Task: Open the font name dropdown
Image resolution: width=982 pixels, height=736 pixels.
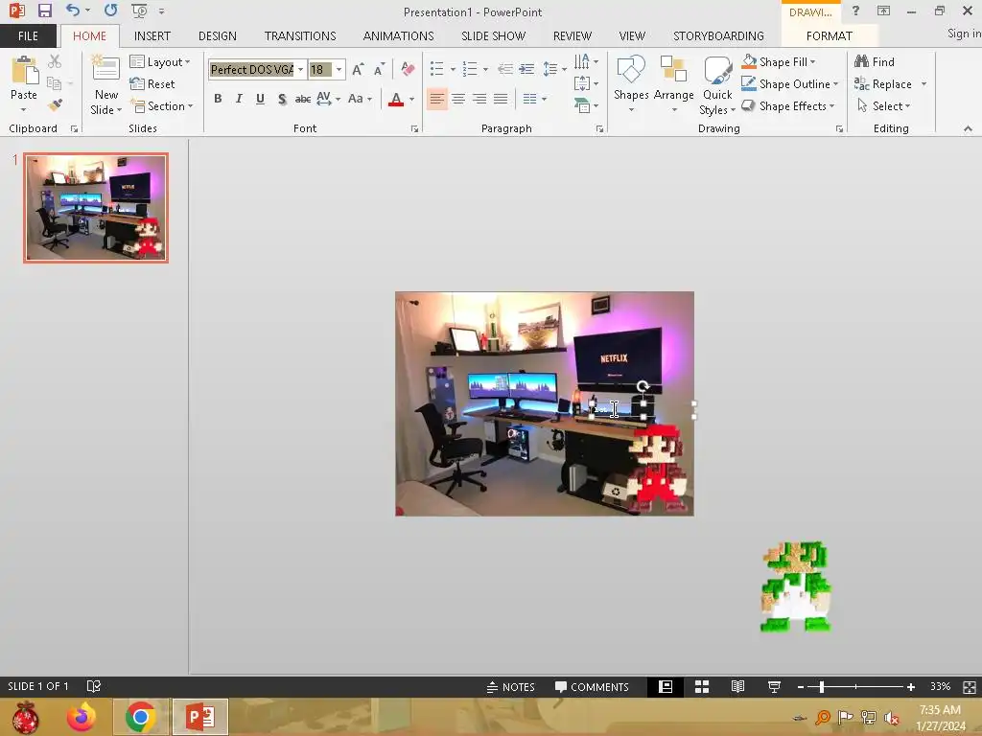Action: point(300,69)
